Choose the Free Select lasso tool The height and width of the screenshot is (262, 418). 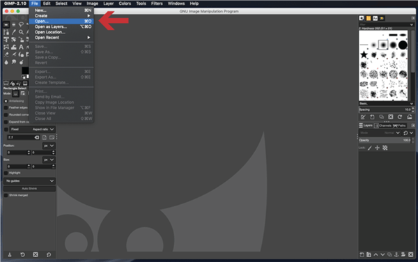coord(21,24)
